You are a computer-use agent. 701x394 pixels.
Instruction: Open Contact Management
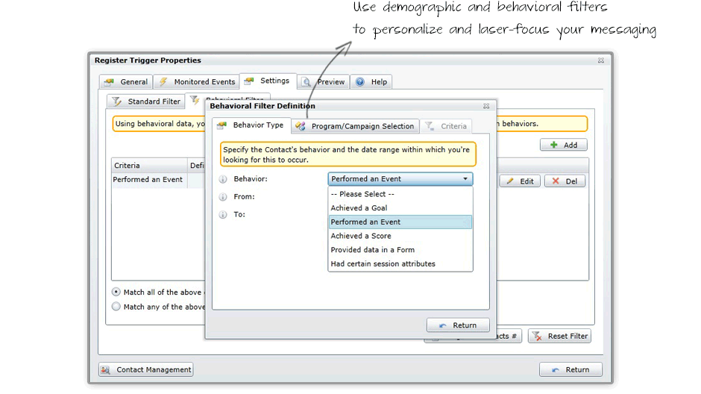click(146, 369)
